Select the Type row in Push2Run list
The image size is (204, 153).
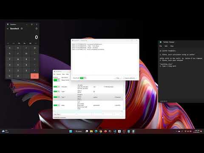tap(88, 97)
